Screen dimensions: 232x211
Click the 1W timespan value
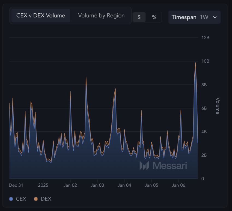click(204, 17)
